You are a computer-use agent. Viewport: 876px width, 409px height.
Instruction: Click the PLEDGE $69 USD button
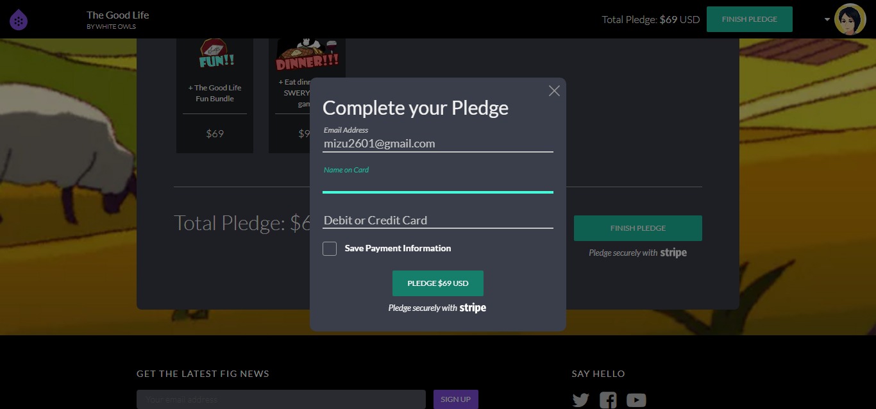click(x=438, y=283)
